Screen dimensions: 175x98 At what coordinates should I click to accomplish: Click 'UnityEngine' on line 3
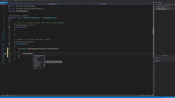point(22,11)
